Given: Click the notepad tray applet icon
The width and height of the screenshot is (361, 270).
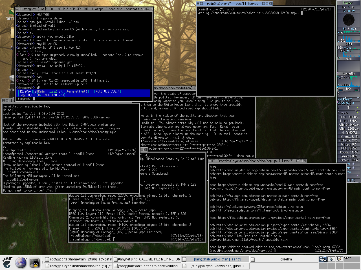Looking at the screenshot, I should tap(339, 259).
